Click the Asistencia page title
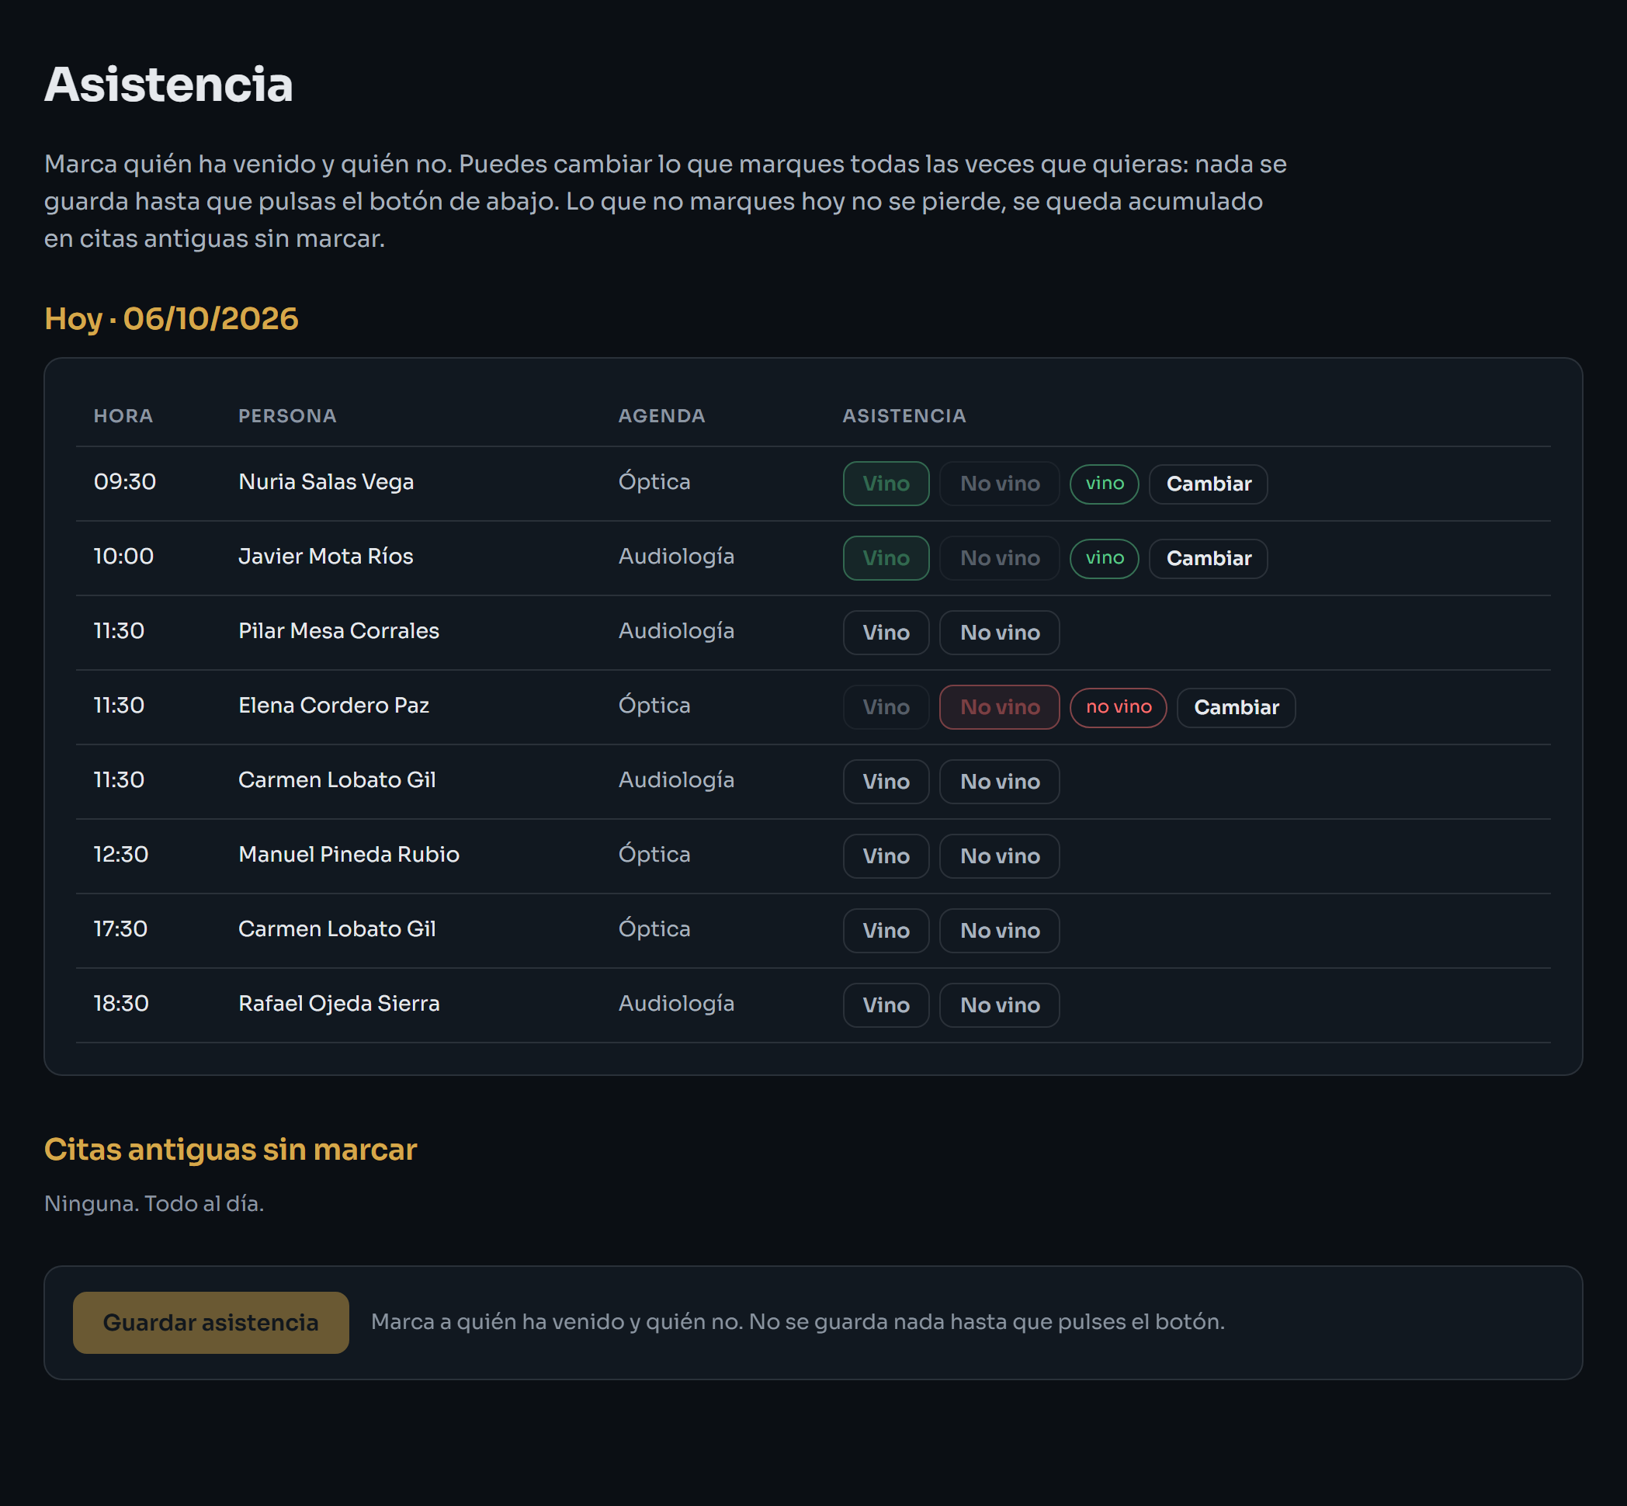Image resolution: width=1627 pixels, height=1506 pixels. [x=168, y=84]
